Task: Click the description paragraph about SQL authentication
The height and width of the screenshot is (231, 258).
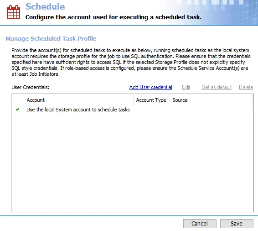Action: 131,62
